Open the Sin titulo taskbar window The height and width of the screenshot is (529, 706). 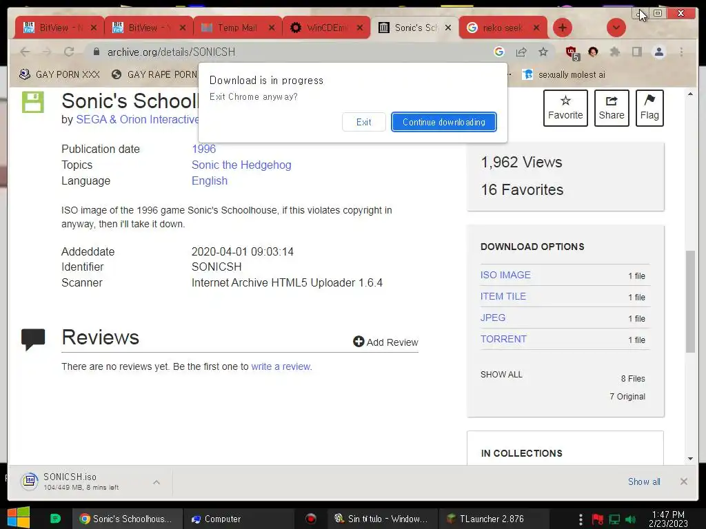(381, 519)
